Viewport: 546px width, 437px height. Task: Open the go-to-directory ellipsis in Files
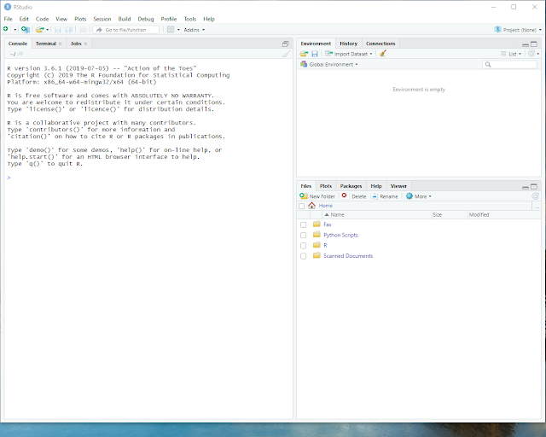coord(537,207)
